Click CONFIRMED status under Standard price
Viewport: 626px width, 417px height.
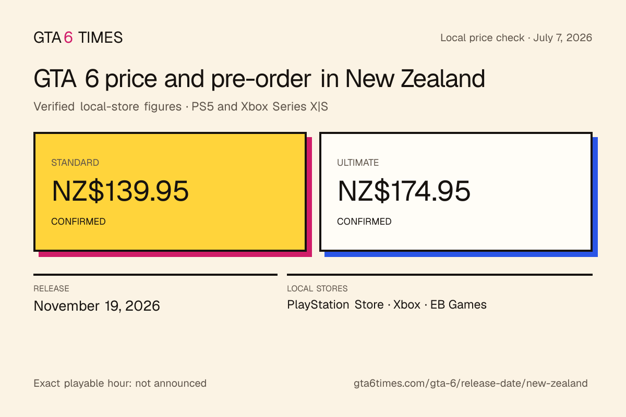coord(78,222)
